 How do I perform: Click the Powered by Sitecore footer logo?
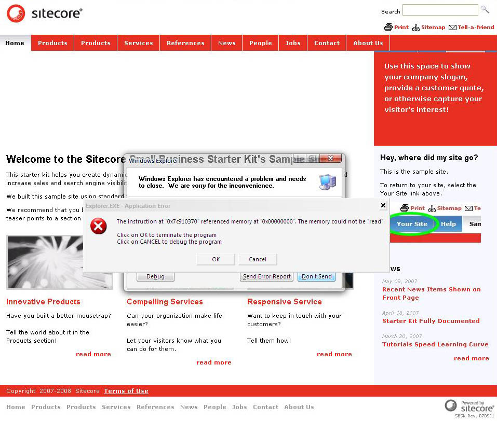pos(469,406)
